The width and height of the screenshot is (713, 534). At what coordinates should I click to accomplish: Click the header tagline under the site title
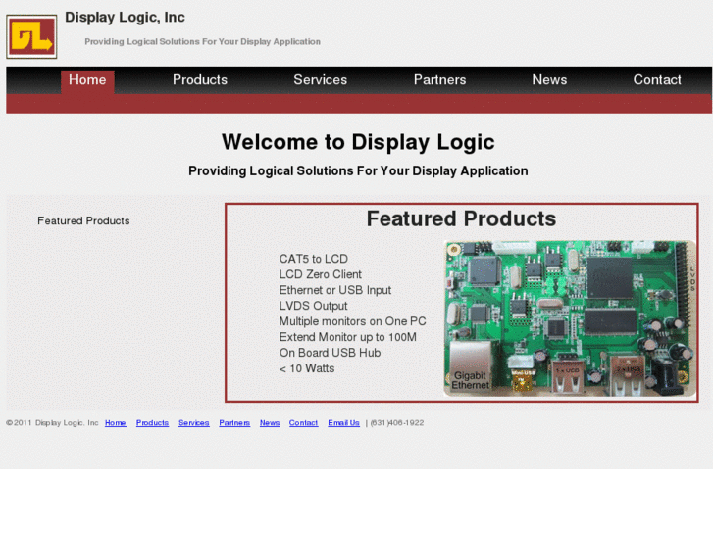(202, 41)
